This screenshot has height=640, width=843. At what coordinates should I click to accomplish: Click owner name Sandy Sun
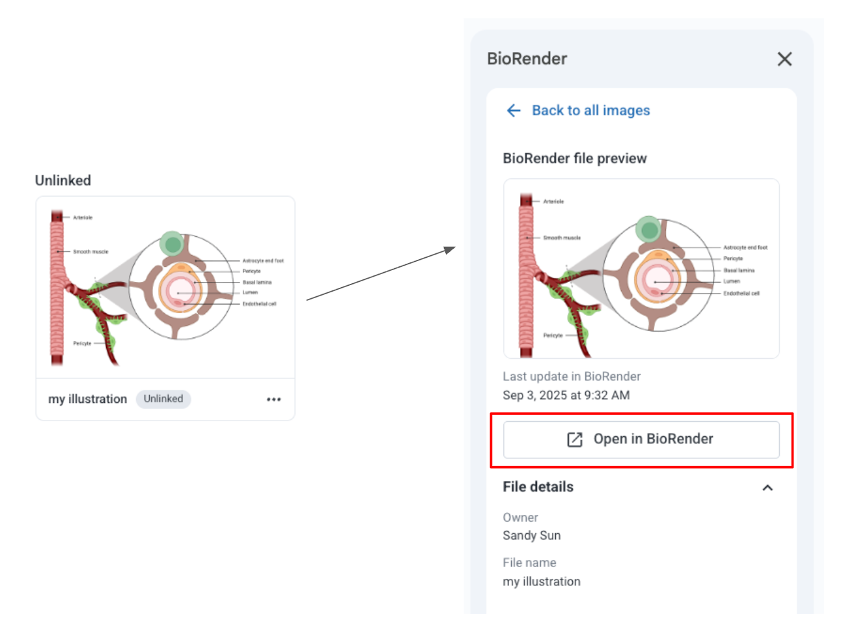(531, 536)
